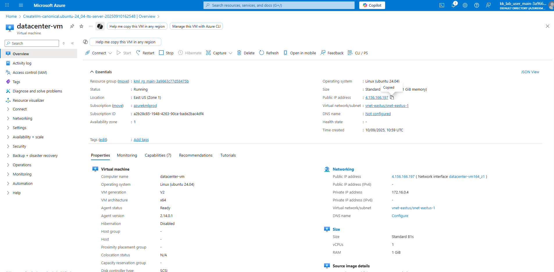Mark datacenter-vm as favorite with star
This screenshot has height=272, width=554.
(x=81, y=26)
